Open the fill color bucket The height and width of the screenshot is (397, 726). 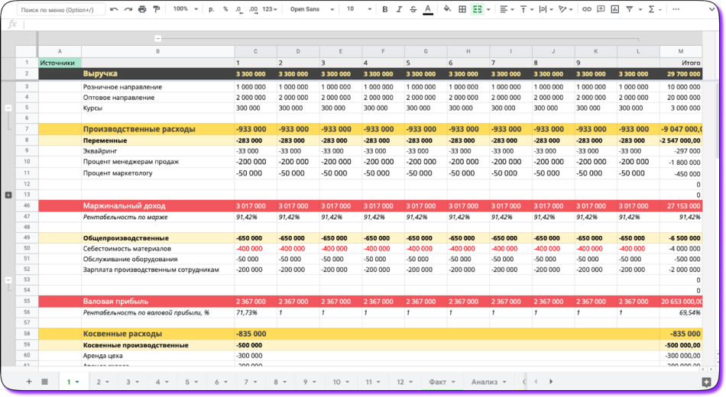pyautogui.click(x=447, y=9)
